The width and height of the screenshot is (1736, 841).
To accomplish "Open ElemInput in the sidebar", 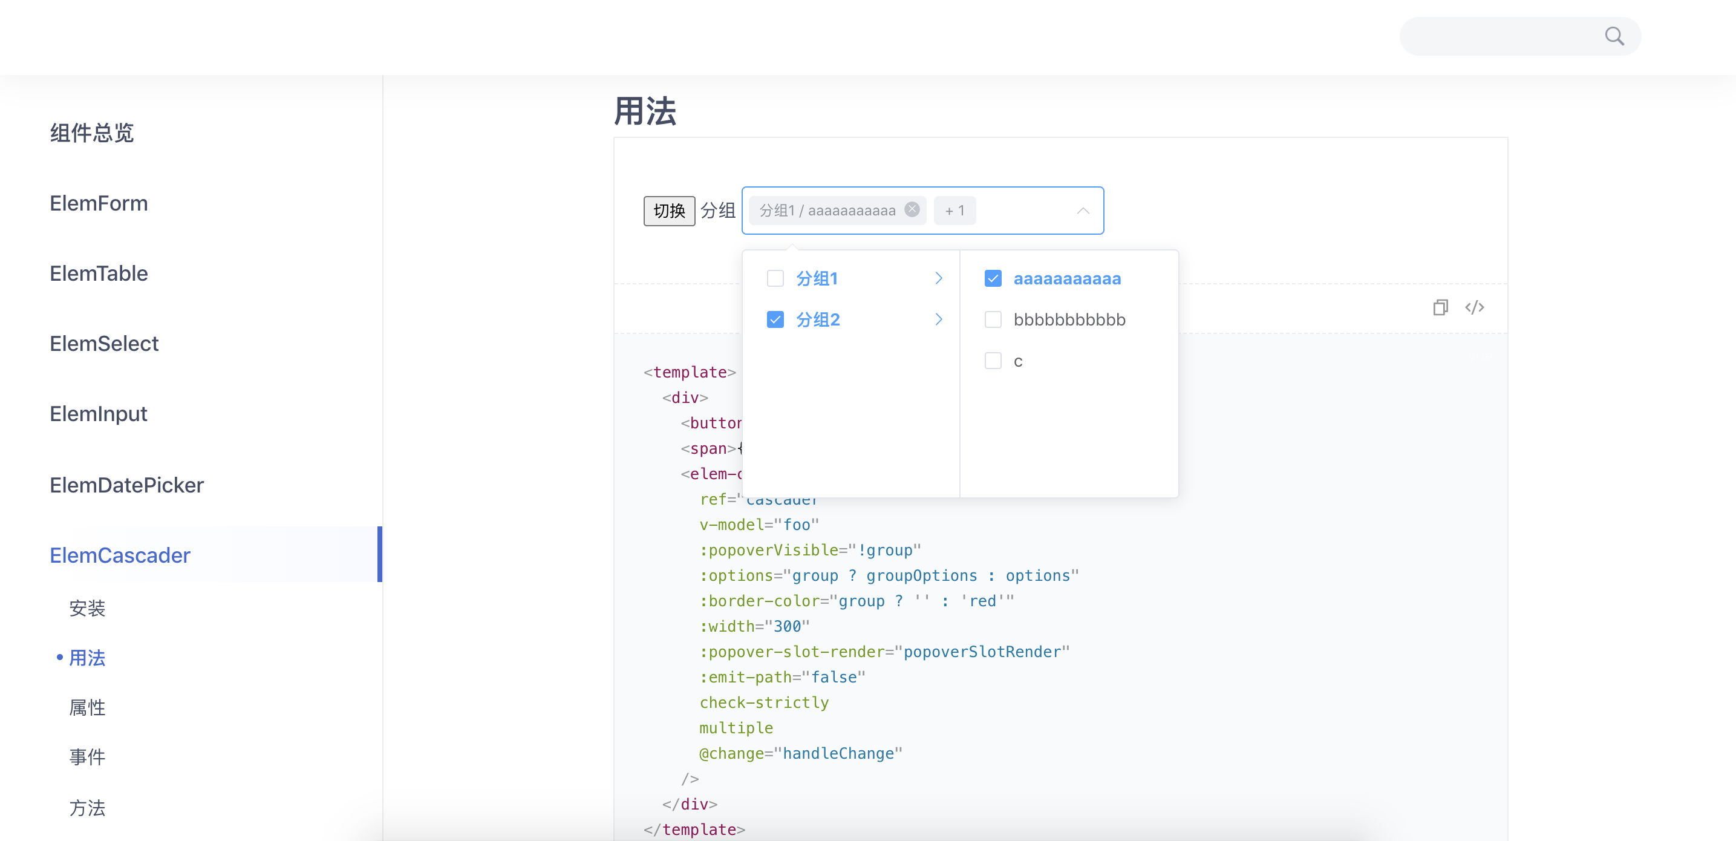I will 99,413.
